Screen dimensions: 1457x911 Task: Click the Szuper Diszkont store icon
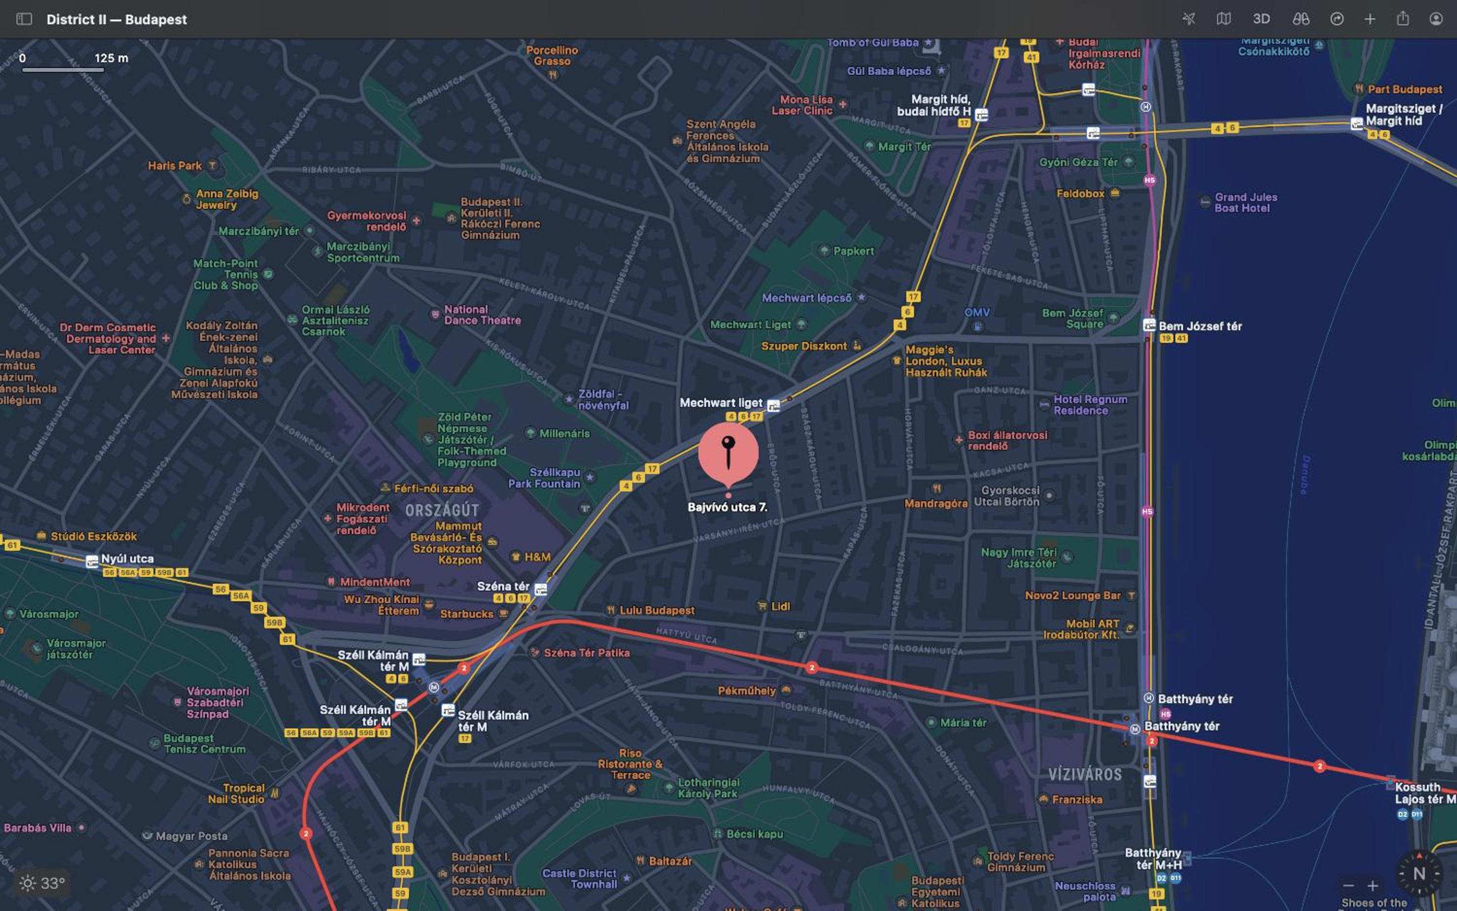858,345
